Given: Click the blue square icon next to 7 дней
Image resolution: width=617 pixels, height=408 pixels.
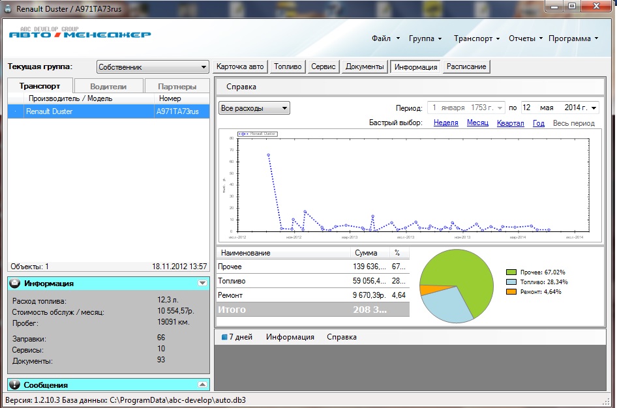Looking at the screenshot, I should click(x=224, y=337).
